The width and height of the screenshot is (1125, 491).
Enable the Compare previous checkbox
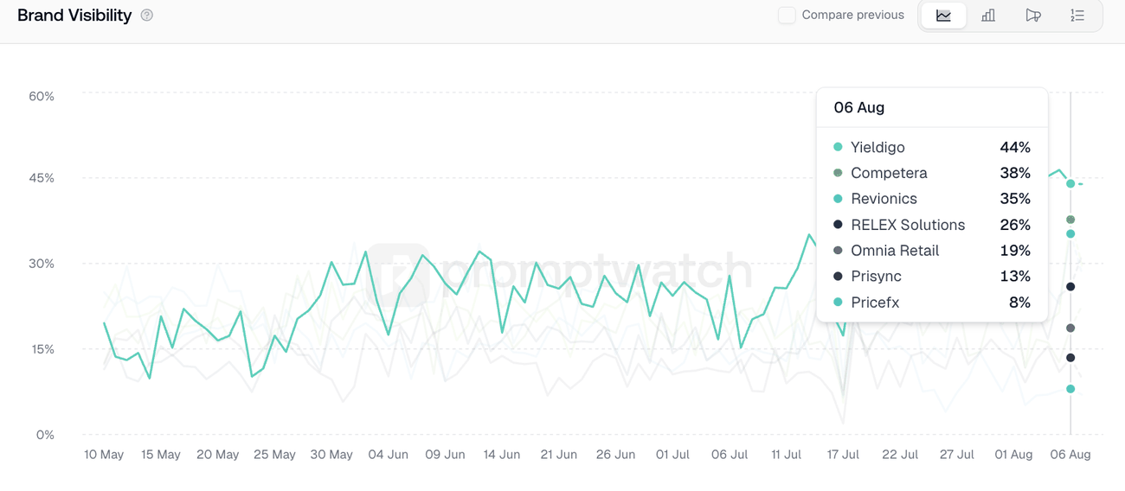(x=787, y=15)
